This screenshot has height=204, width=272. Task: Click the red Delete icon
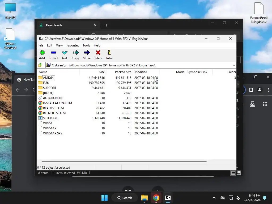coord(98,53)
